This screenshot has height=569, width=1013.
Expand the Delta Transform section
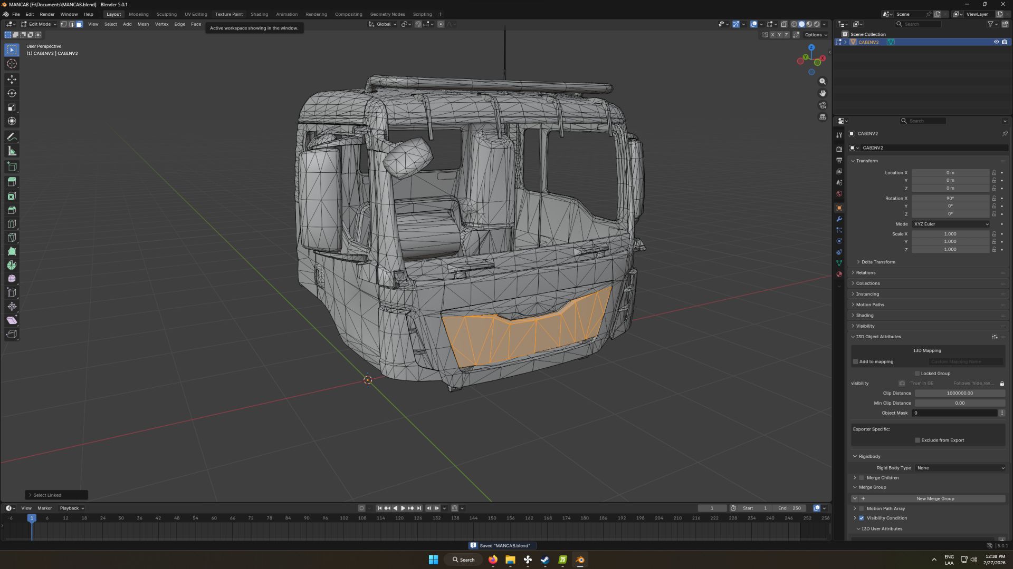click(x=877, y=262)
